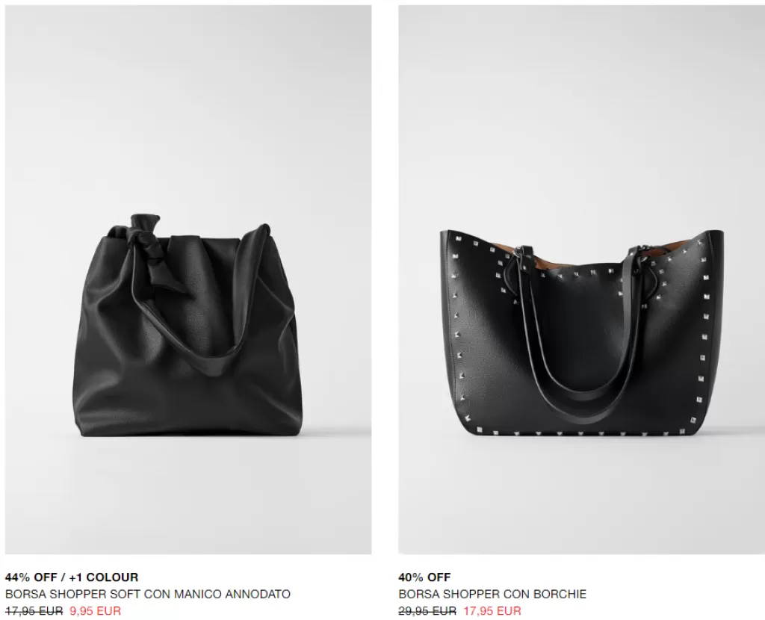The image size is (765, 620).
Task: Click the red 9,95 EUR sale price
Action: pos(95,611)
